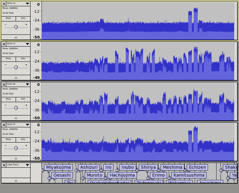Select the Miyakojima label
Image resolution: width=239 pixels, height=193 pixels.
pos(58,168)
